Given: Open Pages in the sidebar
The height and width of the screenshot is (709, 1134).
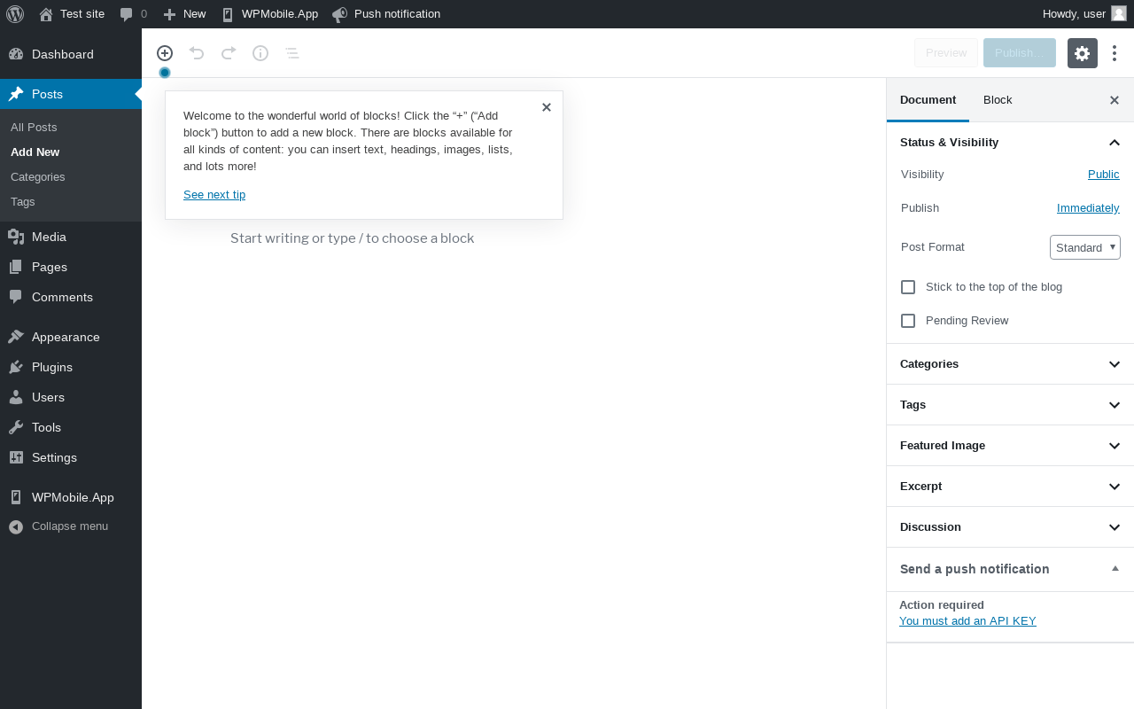Looking at the screenshot, I should pyautogui.click(x=71, y=267).
